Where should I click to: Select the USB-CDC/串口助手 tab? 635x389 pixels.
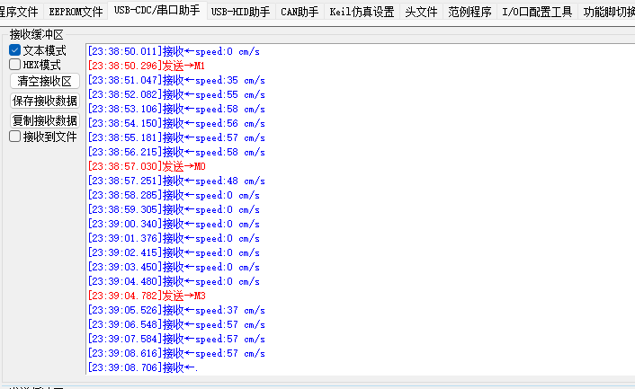(x=157, y=11)
